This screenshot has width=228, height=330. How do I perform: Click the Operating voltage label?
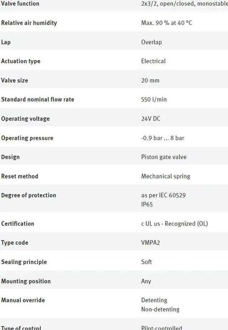25,119
